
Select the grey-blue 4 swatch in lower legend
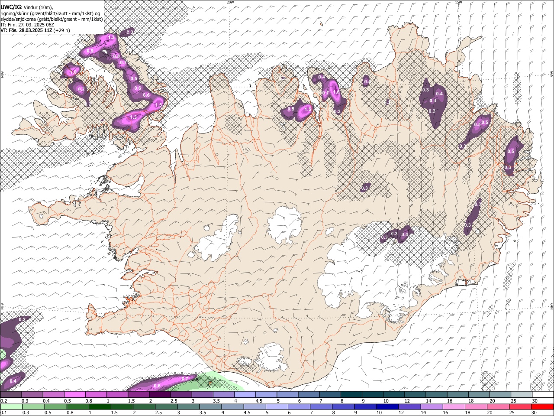tap(232, 407)
